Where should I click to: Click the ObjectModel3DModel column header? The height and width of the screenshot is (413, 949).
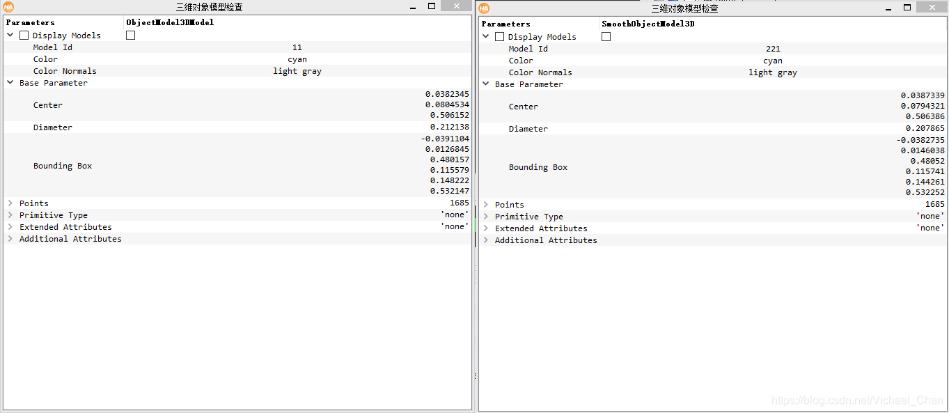(170, 22)
